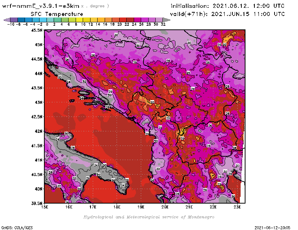Click the 19E longitude axis label
The width and height of the screenshot is (298, 230).
141,207
